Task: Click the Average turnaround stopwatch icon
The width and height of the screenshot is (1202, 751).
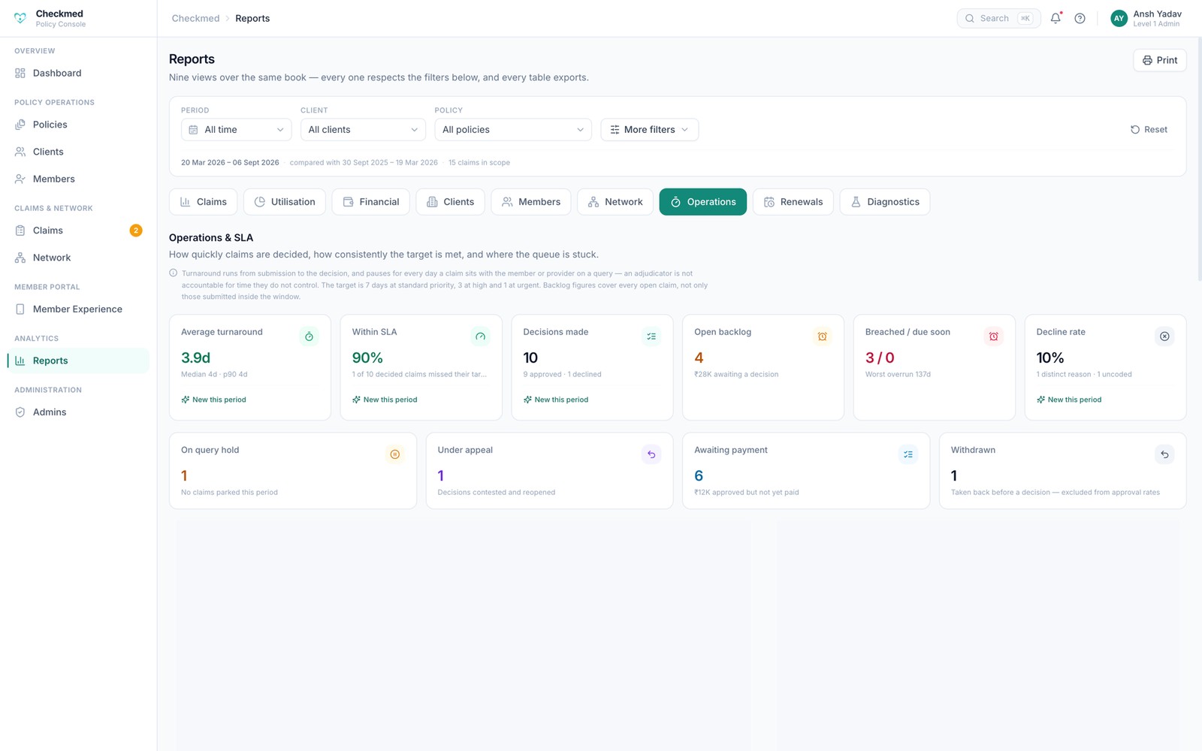Action: click(309, 336)
